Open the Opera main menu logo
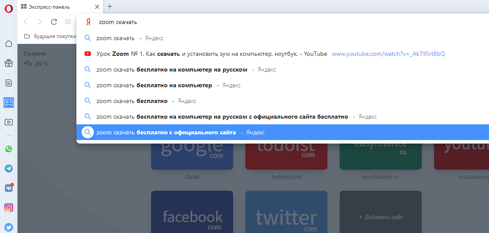Screen dimensions: 489x233 [9, 8]
